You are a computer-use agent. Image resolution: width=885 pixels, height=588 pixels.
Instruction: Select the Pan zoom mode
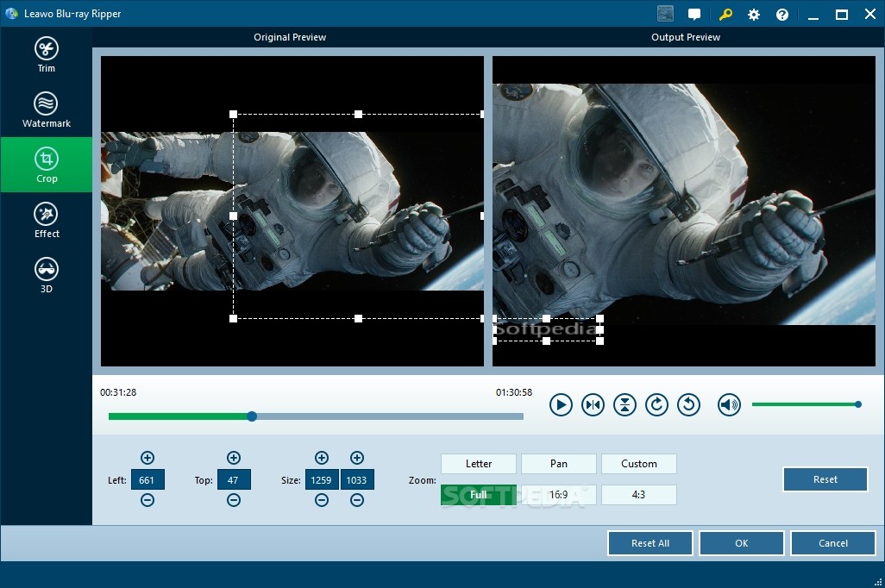(x=558, y=464)
